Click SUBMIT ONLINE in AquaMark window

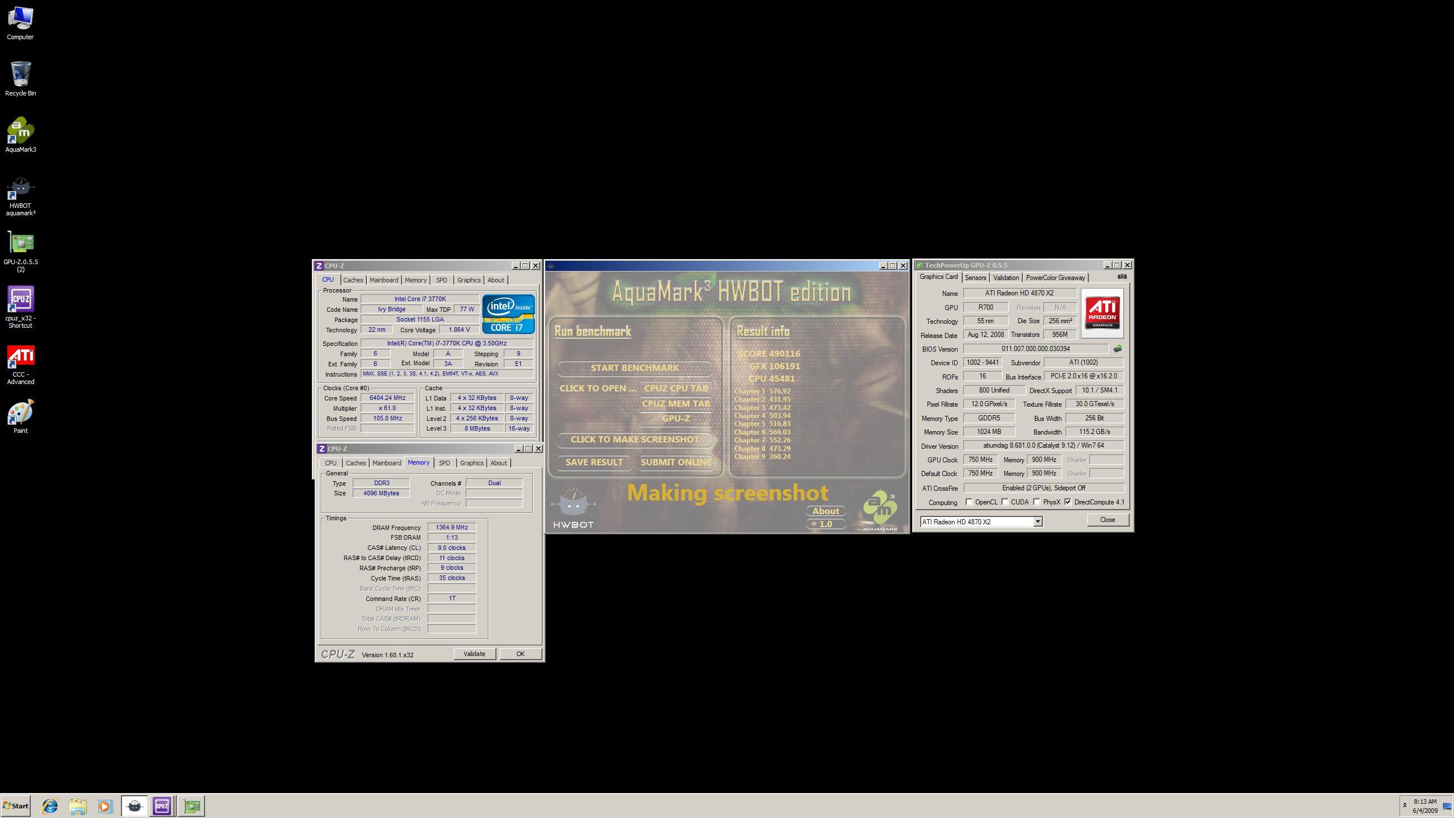coord(676,462)
